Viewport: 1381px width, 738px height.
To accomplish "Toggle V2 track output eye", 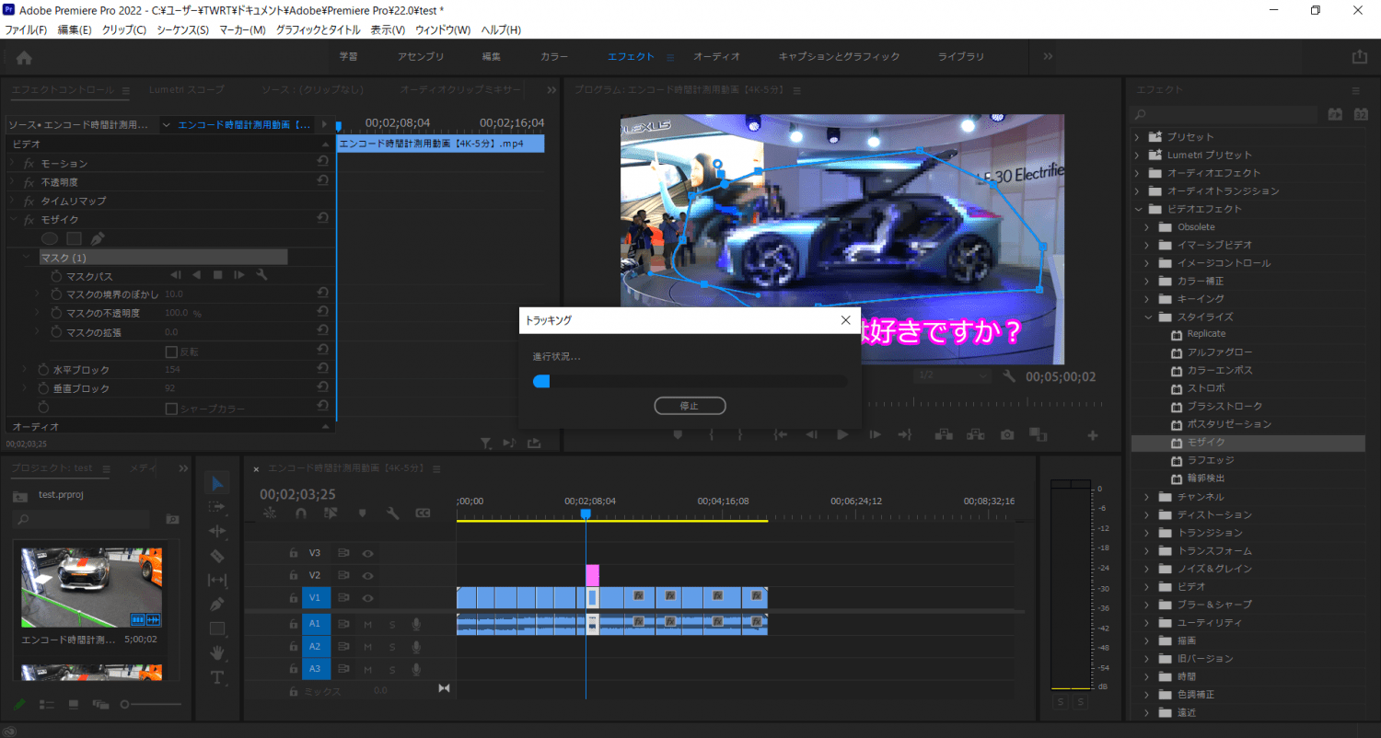I will pos(367,575).
